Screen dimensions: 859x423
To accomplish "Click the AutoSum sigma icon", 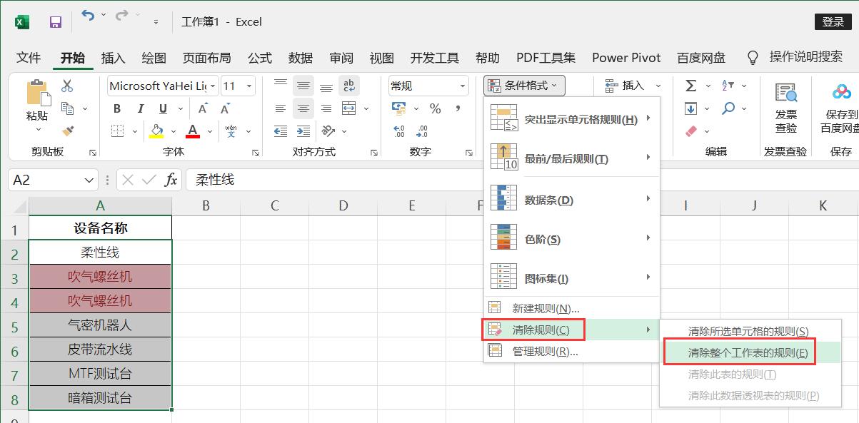I will coord(690,86).
